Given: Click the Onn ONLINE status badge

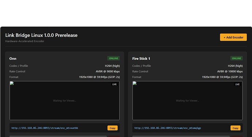Looking at the screenshot, I should 114,58.
